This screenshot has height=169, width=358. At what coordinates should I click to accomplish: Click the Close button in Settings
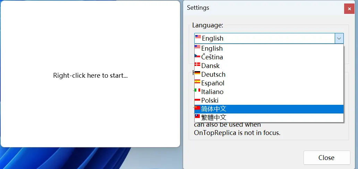(327, 158)
